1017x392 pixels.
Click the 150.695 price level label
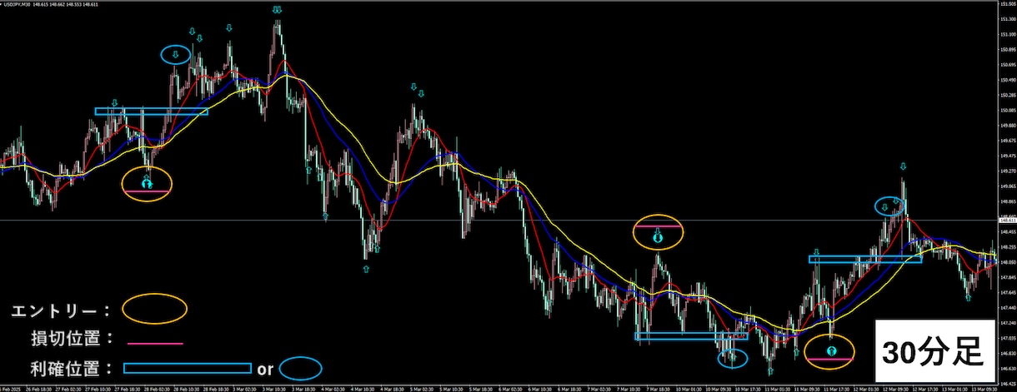(x=1007, y=65)
